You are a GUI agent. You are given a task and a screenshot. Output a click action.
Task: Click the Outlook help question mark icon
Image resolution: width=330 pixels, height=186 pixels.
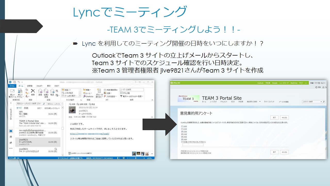point(136,82)
